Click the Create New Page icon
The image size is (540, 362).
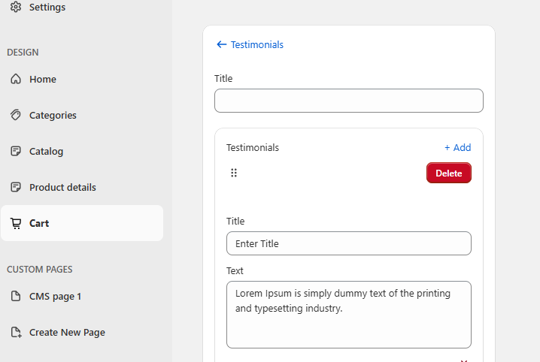[x=16, y=332]
